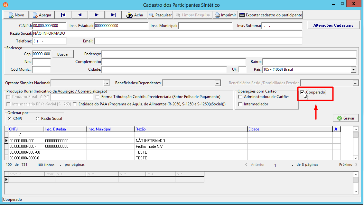Viewport: 364px width, 205px height.
Task: Enable Administradora de Cartões checkbox
Action: 240,97
